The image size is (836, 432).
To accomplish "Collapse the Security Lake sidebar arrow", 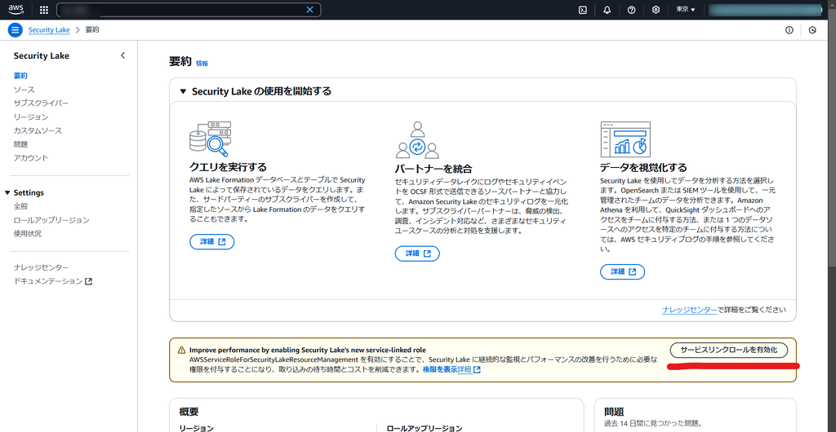I will click(x=122, y=55).
